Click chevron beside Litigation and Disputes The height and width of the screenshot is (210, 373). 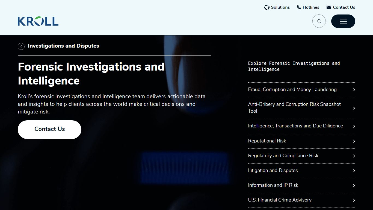click(x=354, y=171)
